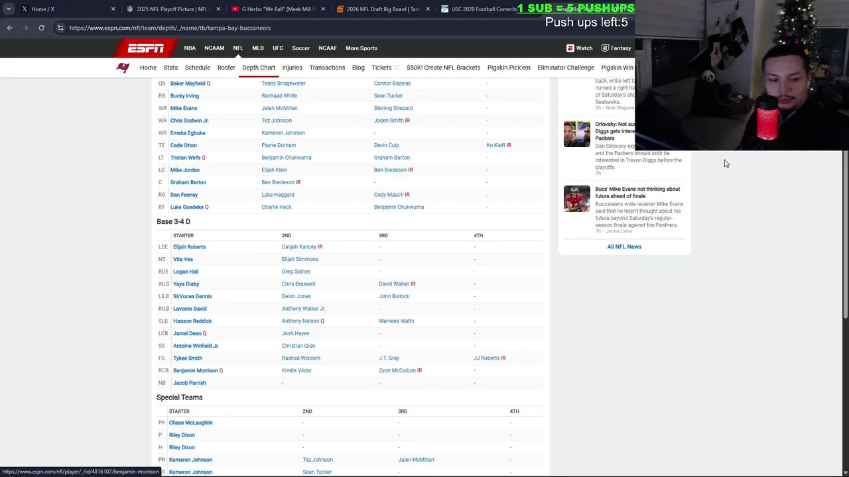Open NFL in ESPN top menu
The image size is (849, 477).
tap(238, 48)
